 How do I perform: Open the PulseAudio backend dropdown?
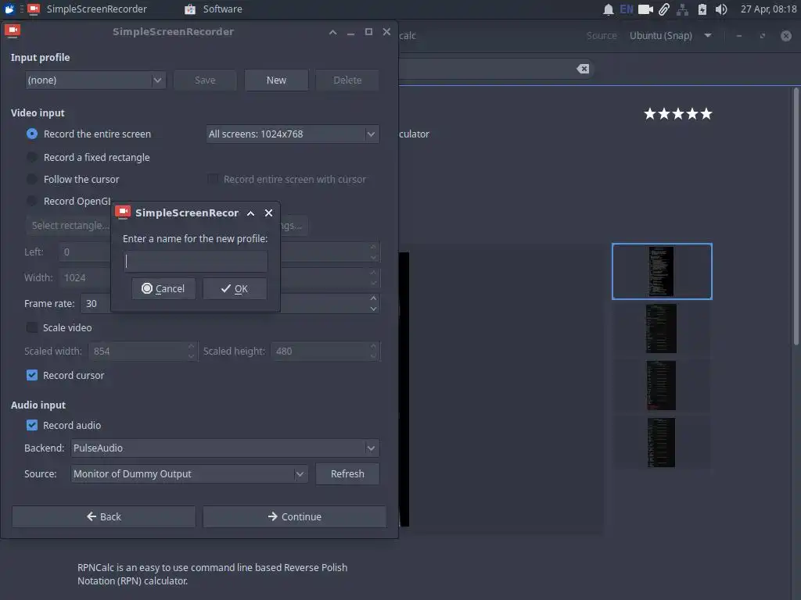click(x=224, y=448)
